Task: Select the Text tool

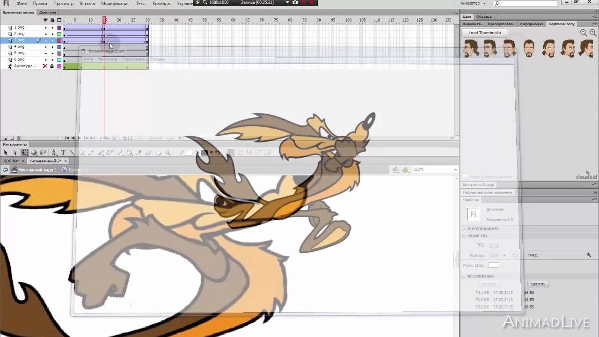Action: [63, 153]
